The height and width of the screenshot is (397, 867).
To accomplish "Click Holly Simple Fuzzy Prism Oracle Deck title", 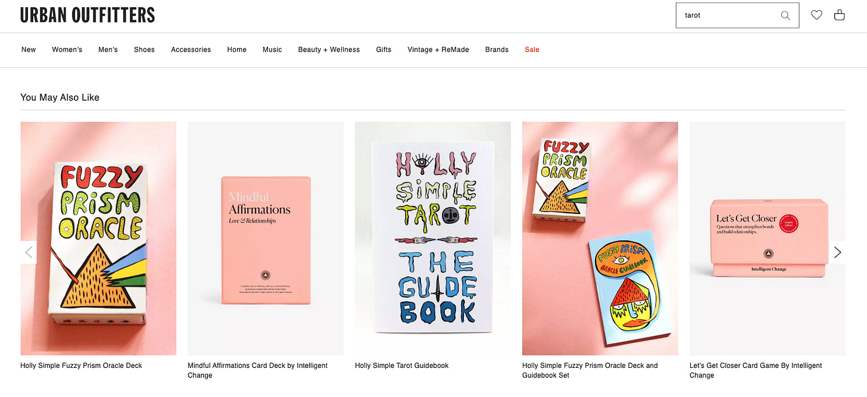I will point(81,365).
